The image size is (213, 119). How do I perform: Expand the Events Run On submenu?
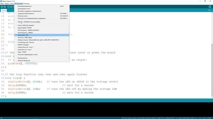click(42, 50)
